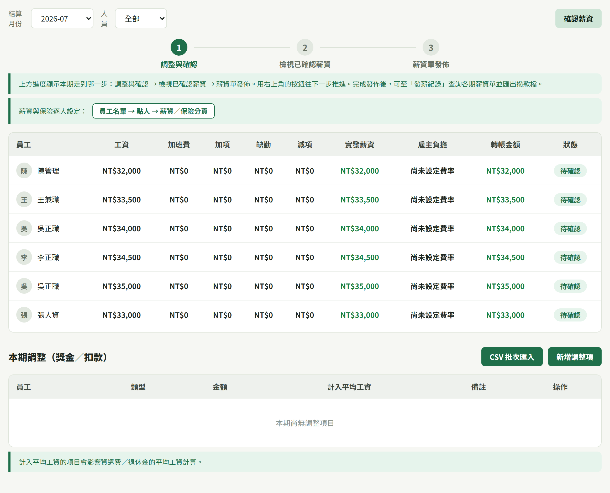The height and width of the screenshot is (493, 610).
Task: Click 待確認 status badge for 王兼職
Action: point(570,200)
